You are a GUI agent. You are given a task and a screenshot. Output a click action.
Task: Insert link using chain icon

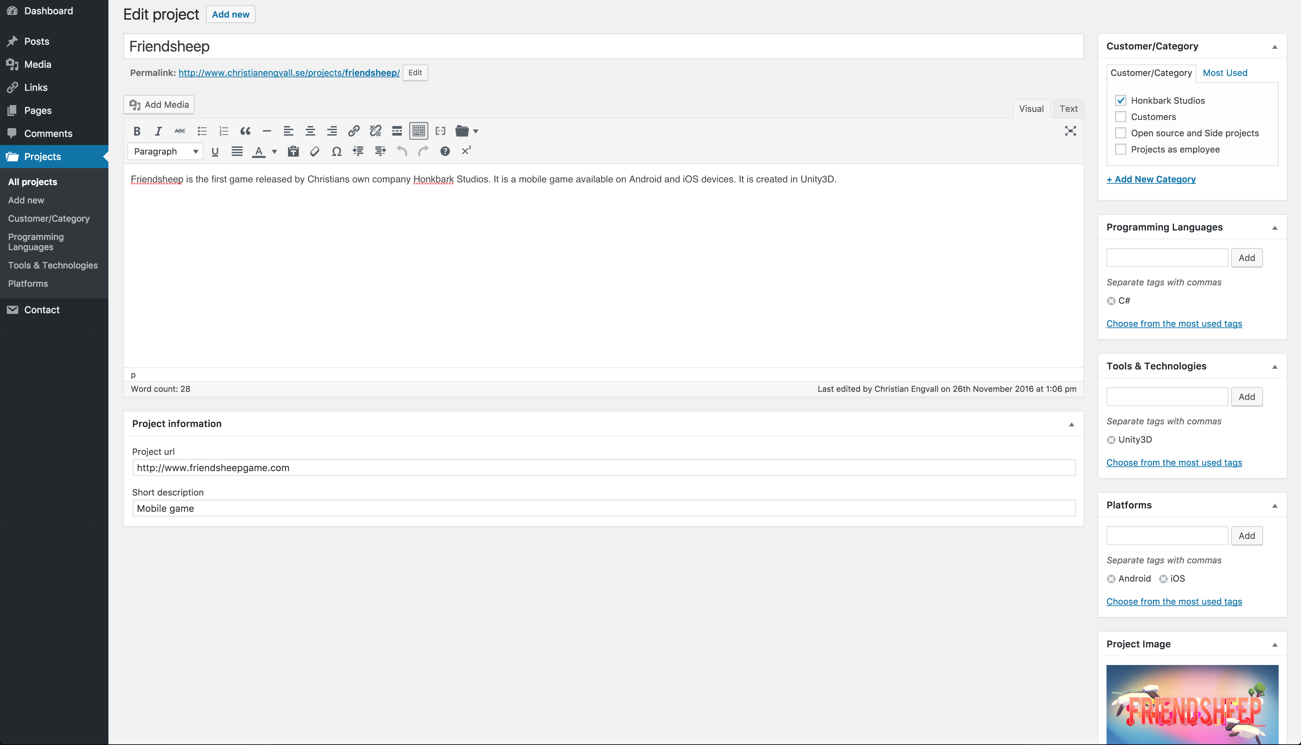click(x=353, y=131)
